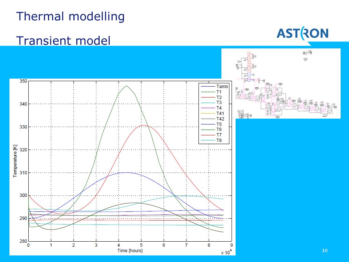Select the T5 legend entry

212,124
